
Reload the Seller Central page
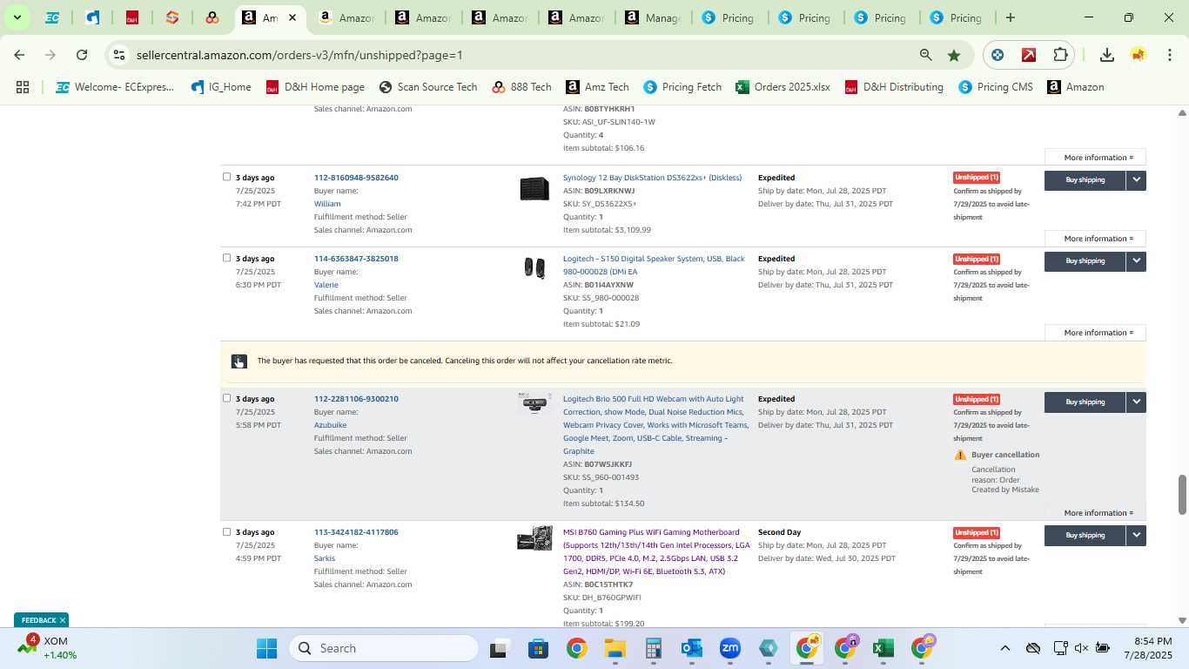pos(82,55)
